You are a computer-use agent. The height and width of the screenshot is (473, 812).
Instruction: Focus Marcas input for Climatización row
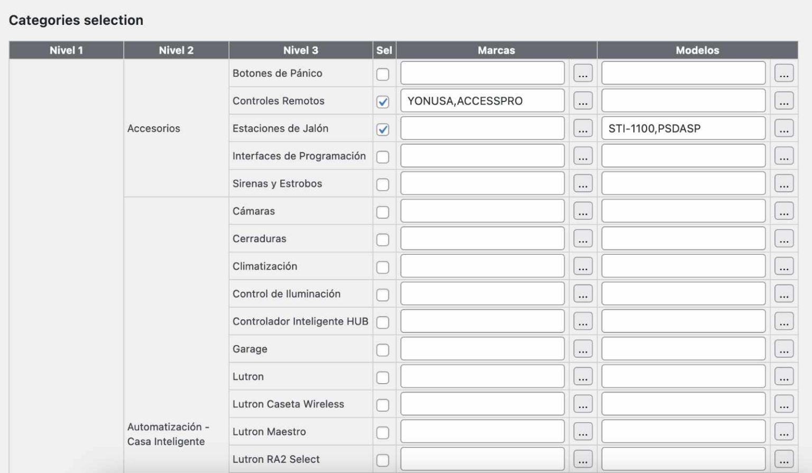(482, 266)
